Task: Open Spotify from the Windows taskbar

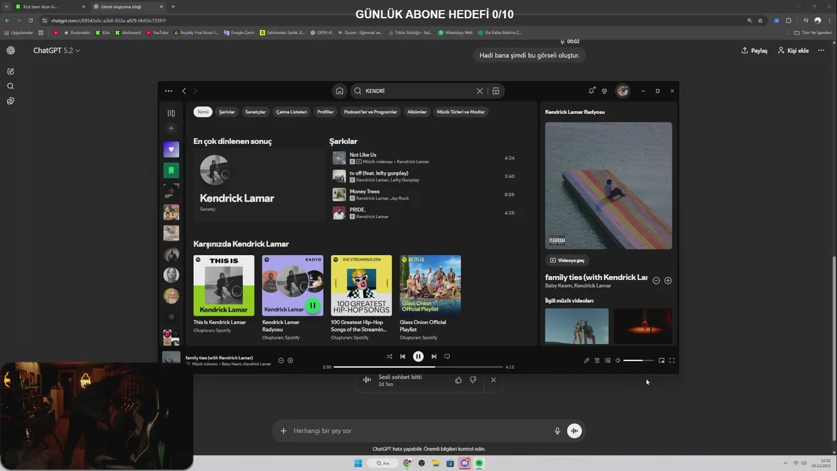Action: [479, 463]
